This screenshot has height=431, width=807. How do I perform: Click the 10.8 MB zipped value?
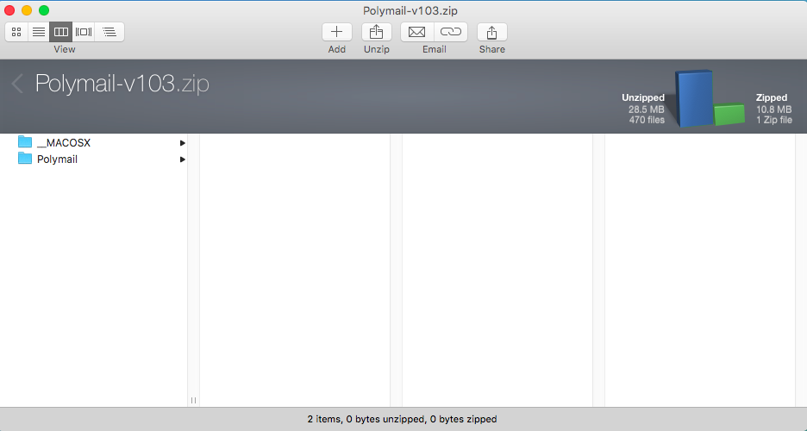(x=773, y=109)
